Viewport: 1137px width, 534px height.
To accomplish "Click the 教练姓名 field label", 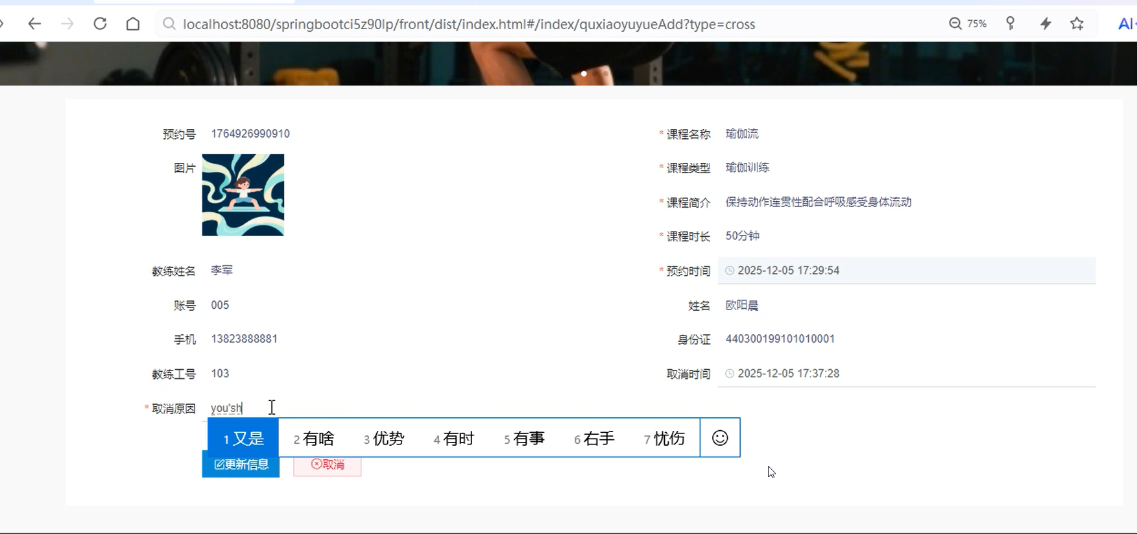I will point(174,271).
